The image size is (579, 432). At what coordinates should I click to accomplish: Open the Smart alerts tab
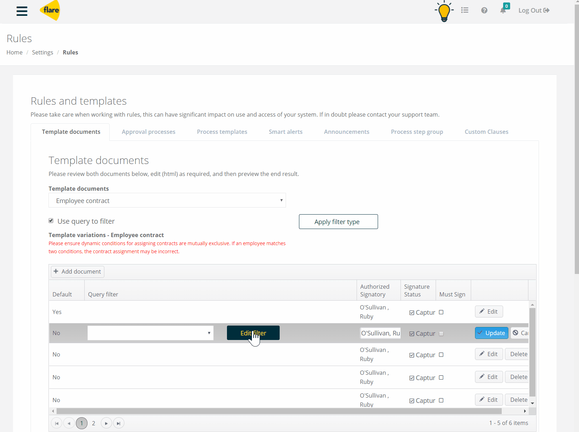tap(285, 132)
